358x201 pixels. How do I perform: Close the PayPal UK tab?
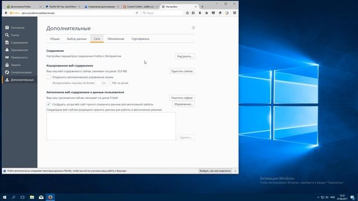tap(79, 7)
